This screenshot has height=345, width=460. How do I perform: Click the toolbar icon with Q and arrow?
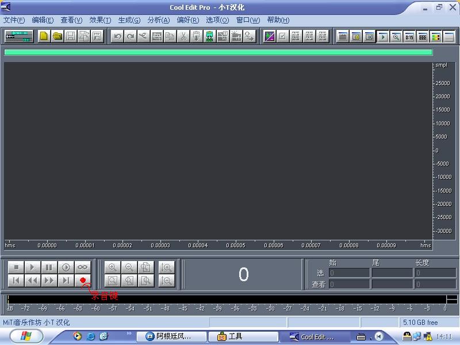tap(250, 36)
